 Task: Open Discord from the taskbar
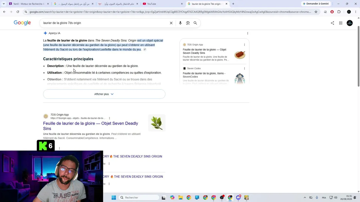238,198
